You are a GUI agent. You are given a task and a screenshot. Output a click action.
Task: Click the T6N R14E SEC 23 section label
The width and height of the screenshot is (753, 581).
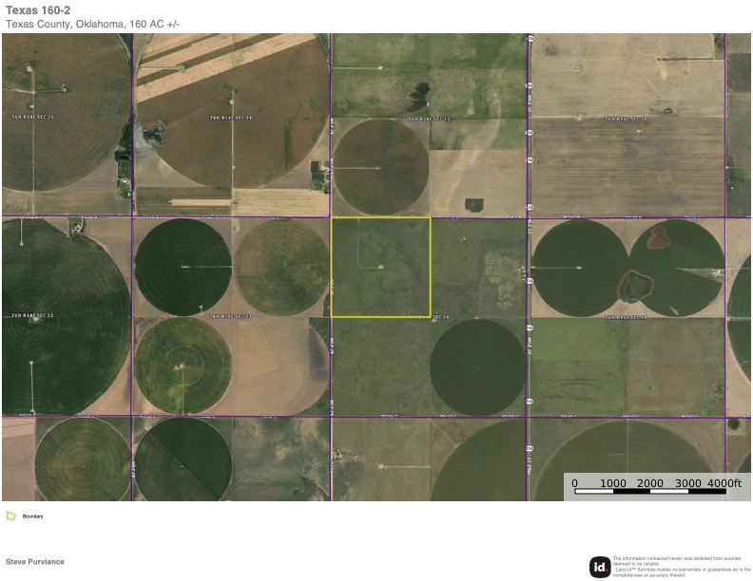[x=230, y=315]
